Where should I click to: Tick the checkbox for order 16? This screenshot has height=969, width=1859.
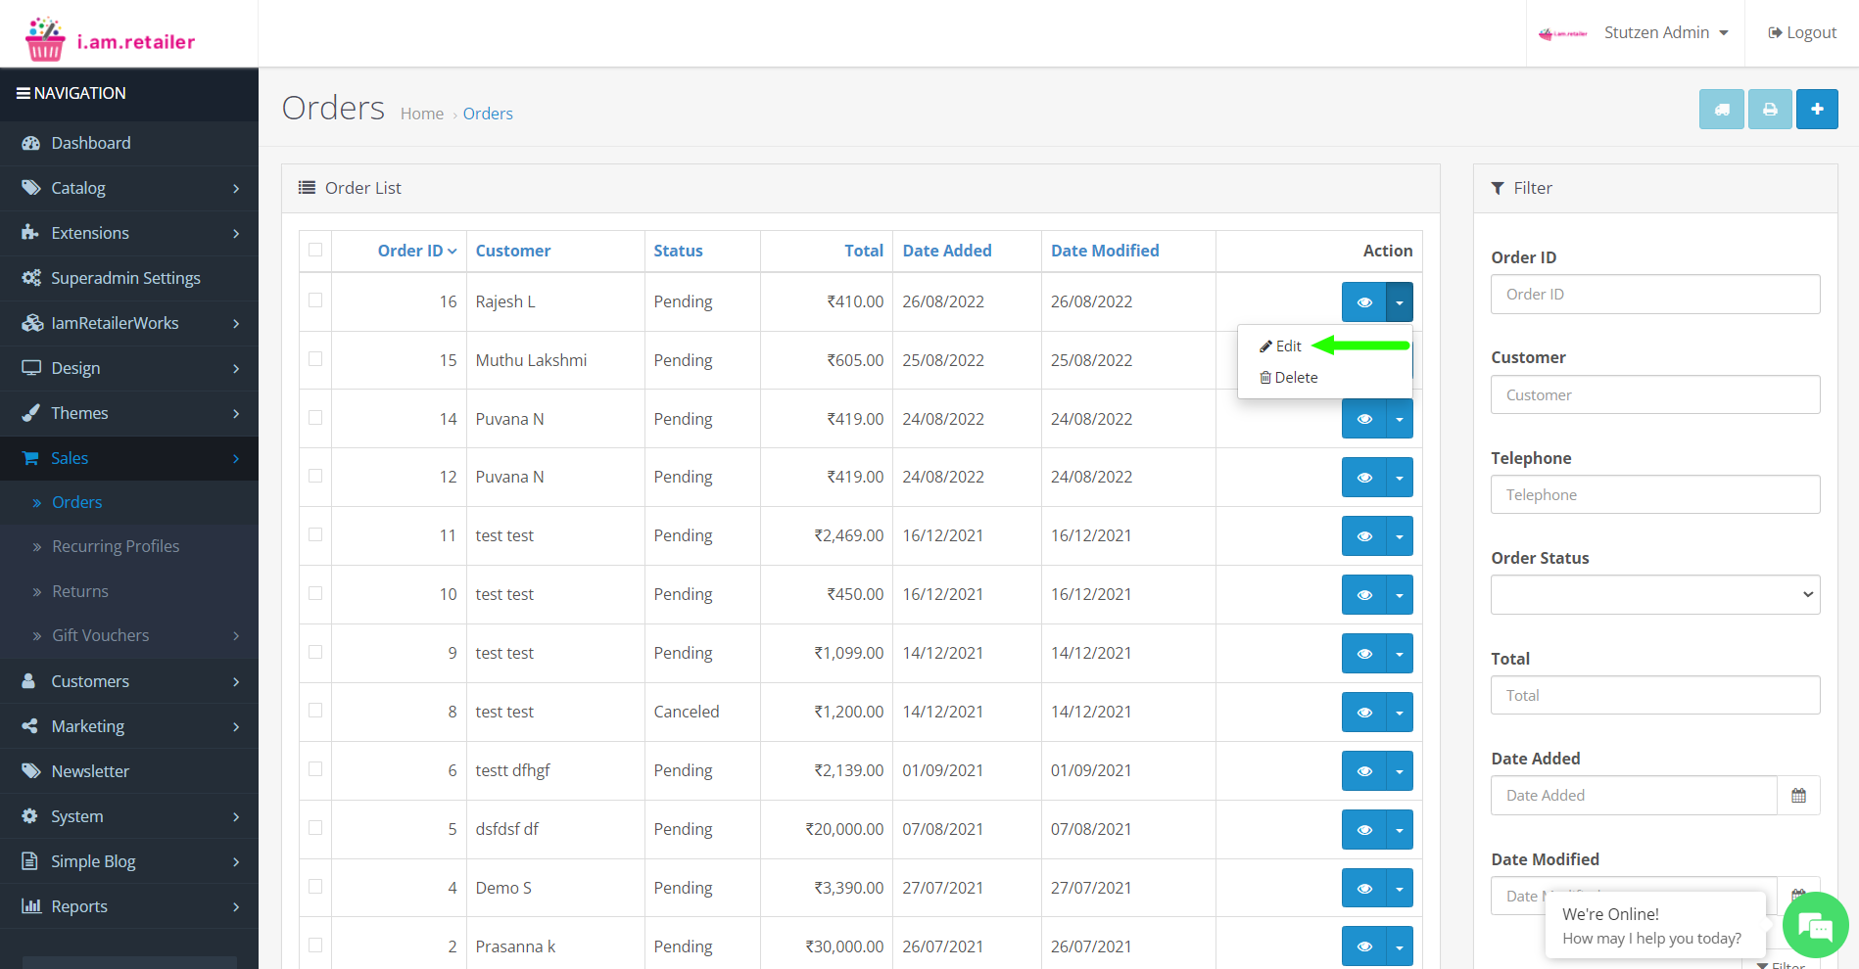pyautogui.click(x=315, y=300)
